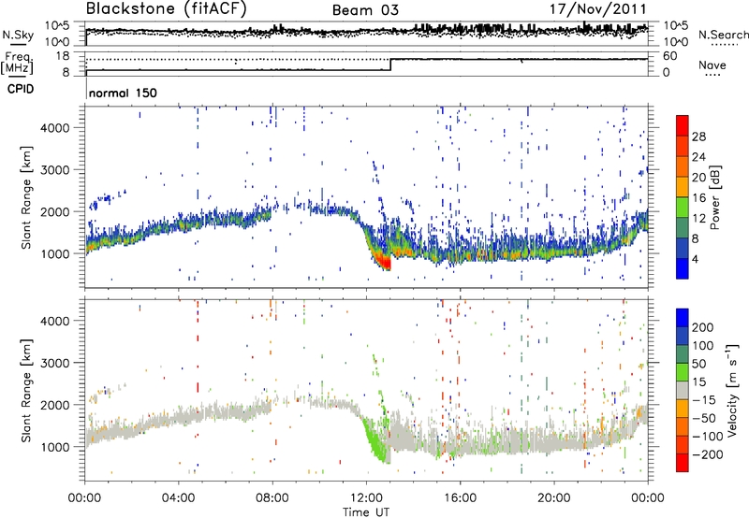
Task: Click the date '17/Nov/2011'
Action: click(x=597, y=9)
